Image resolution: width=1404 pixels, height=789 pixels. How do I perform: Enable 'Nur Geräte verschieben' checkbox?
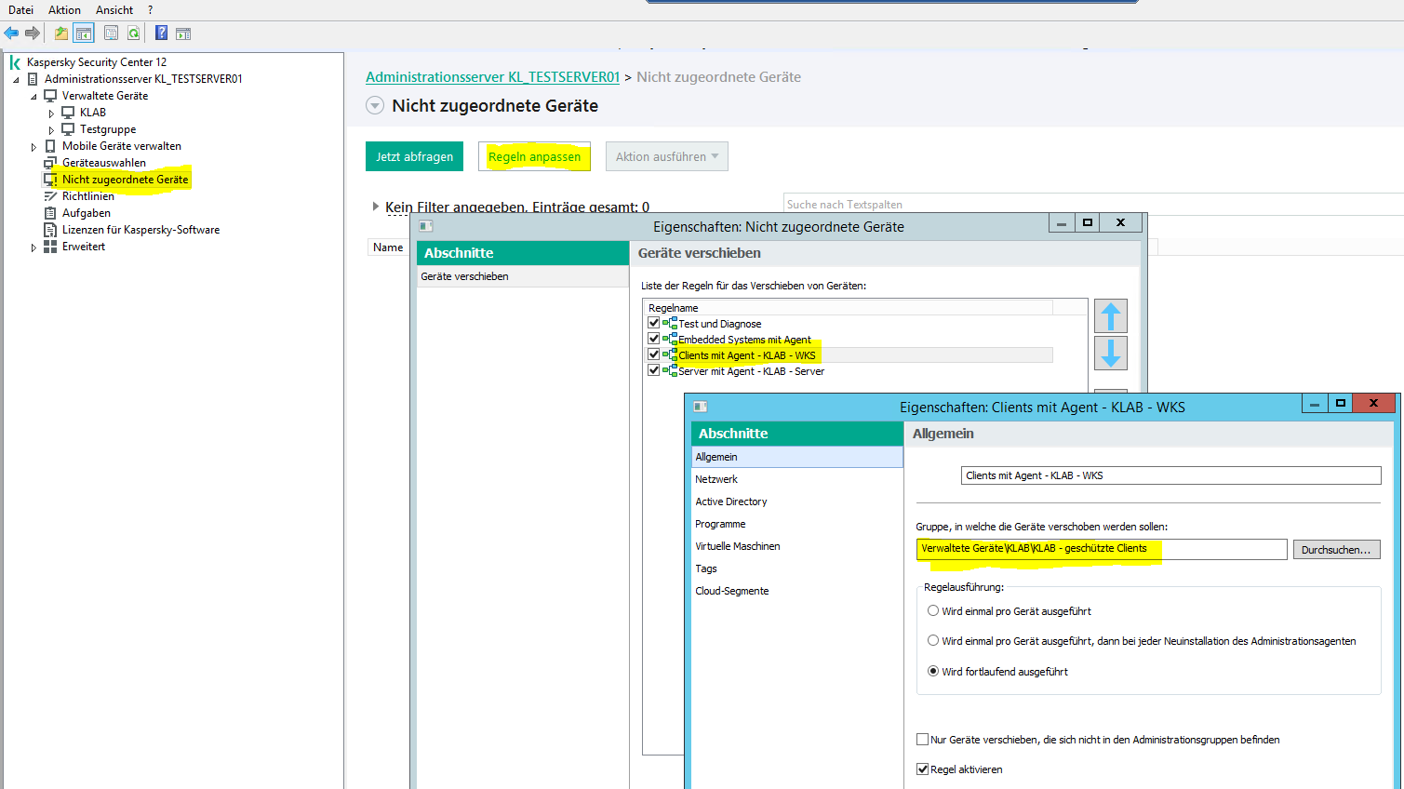(x=923, y=740)
